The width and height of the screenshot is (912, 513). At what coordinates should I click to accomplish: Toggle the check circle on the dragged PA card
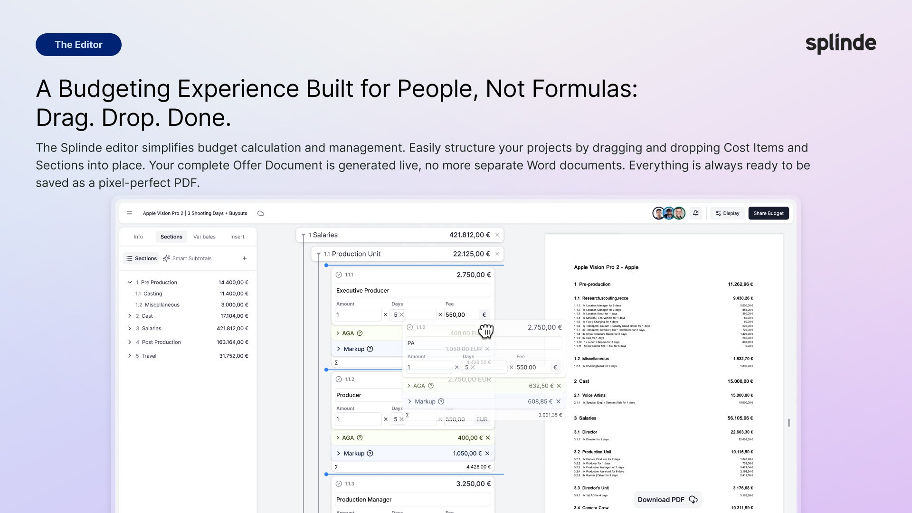[x=410, y=327]
